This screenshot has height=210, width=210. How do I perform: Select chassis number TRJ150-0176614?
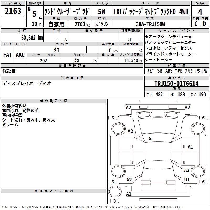pyautogui.click(x=176, y=84)
